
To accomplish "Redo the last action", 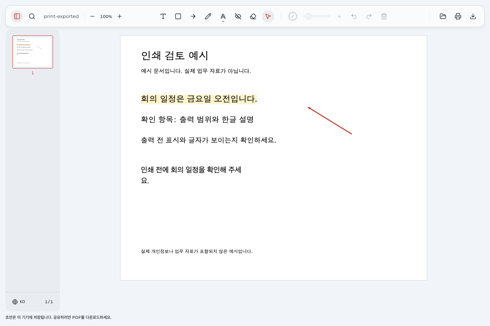I will click(x=369, y=16).
